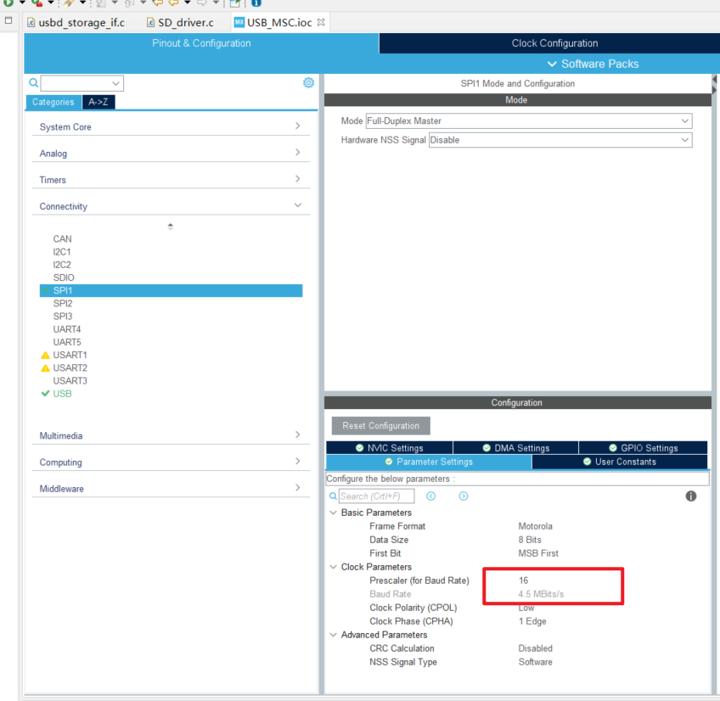The width and height of the screenshot is (720, 701).
Task: Select UART4 peripheral
Action: coord(67,329)
